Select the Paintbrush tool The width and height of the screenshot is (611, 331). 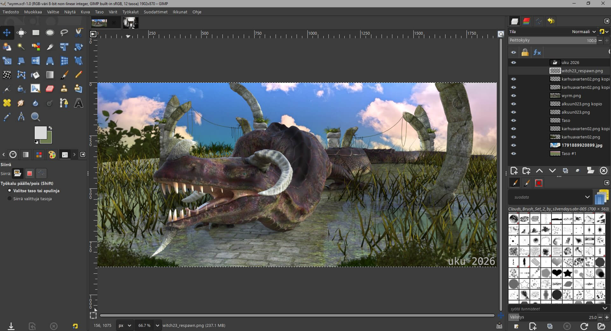pos(64,75)
